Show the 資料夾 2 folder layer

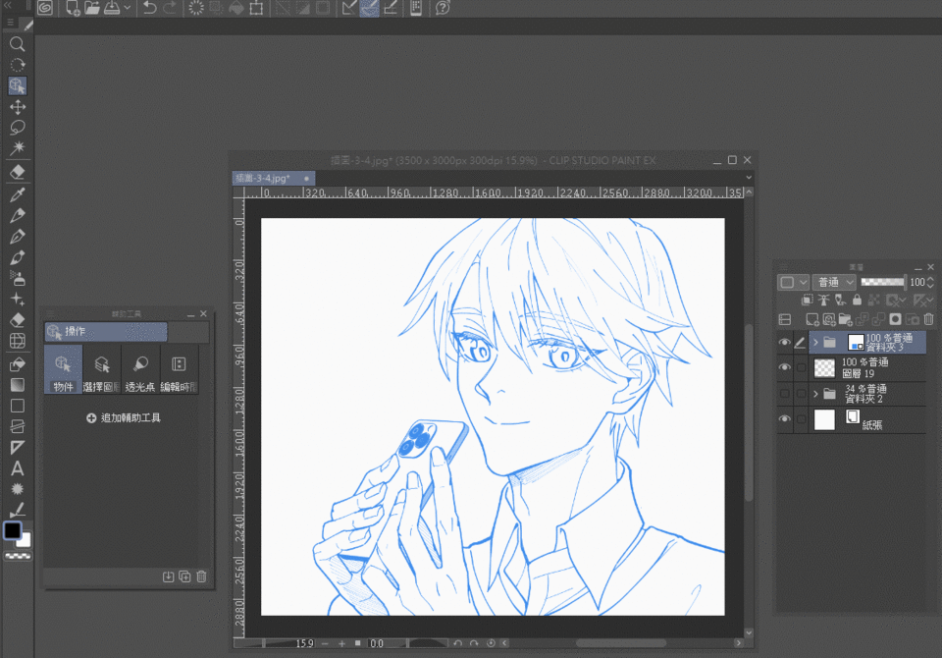click(784, 394)
